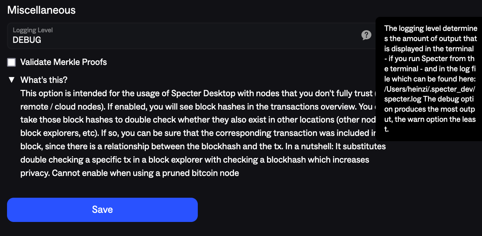Click the Miscellaneous section heading
The height and width of the screenshot is (236, 482).
tap(41, 10)
